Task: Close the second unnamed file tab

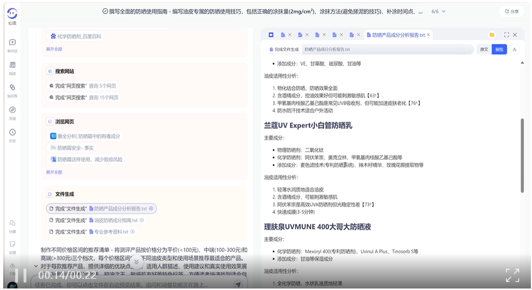Action: (307, 35)
